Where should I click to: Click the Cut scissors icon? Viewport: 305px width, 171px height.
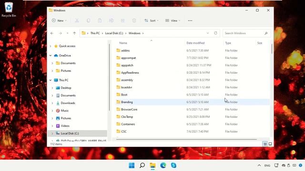tap(77, 20)
